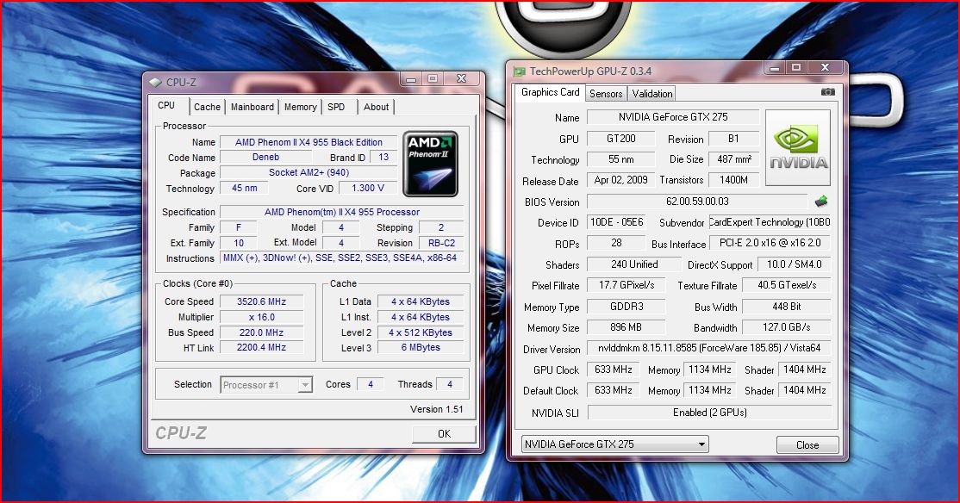Viewport: 960px width, 503px height.
Task: Click the NVIDIA logo in GPU-Z
Action: [798, 147]
